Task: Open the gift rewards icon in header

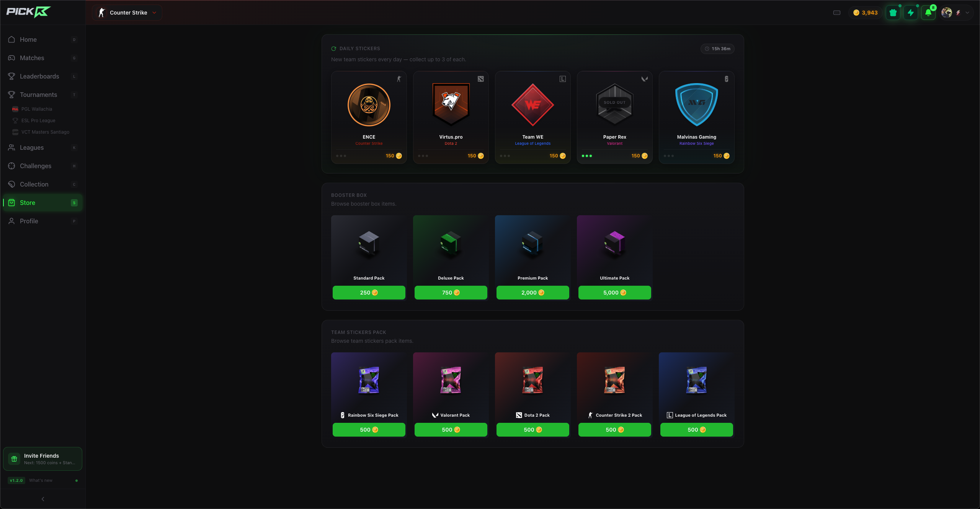Action: 893,13
